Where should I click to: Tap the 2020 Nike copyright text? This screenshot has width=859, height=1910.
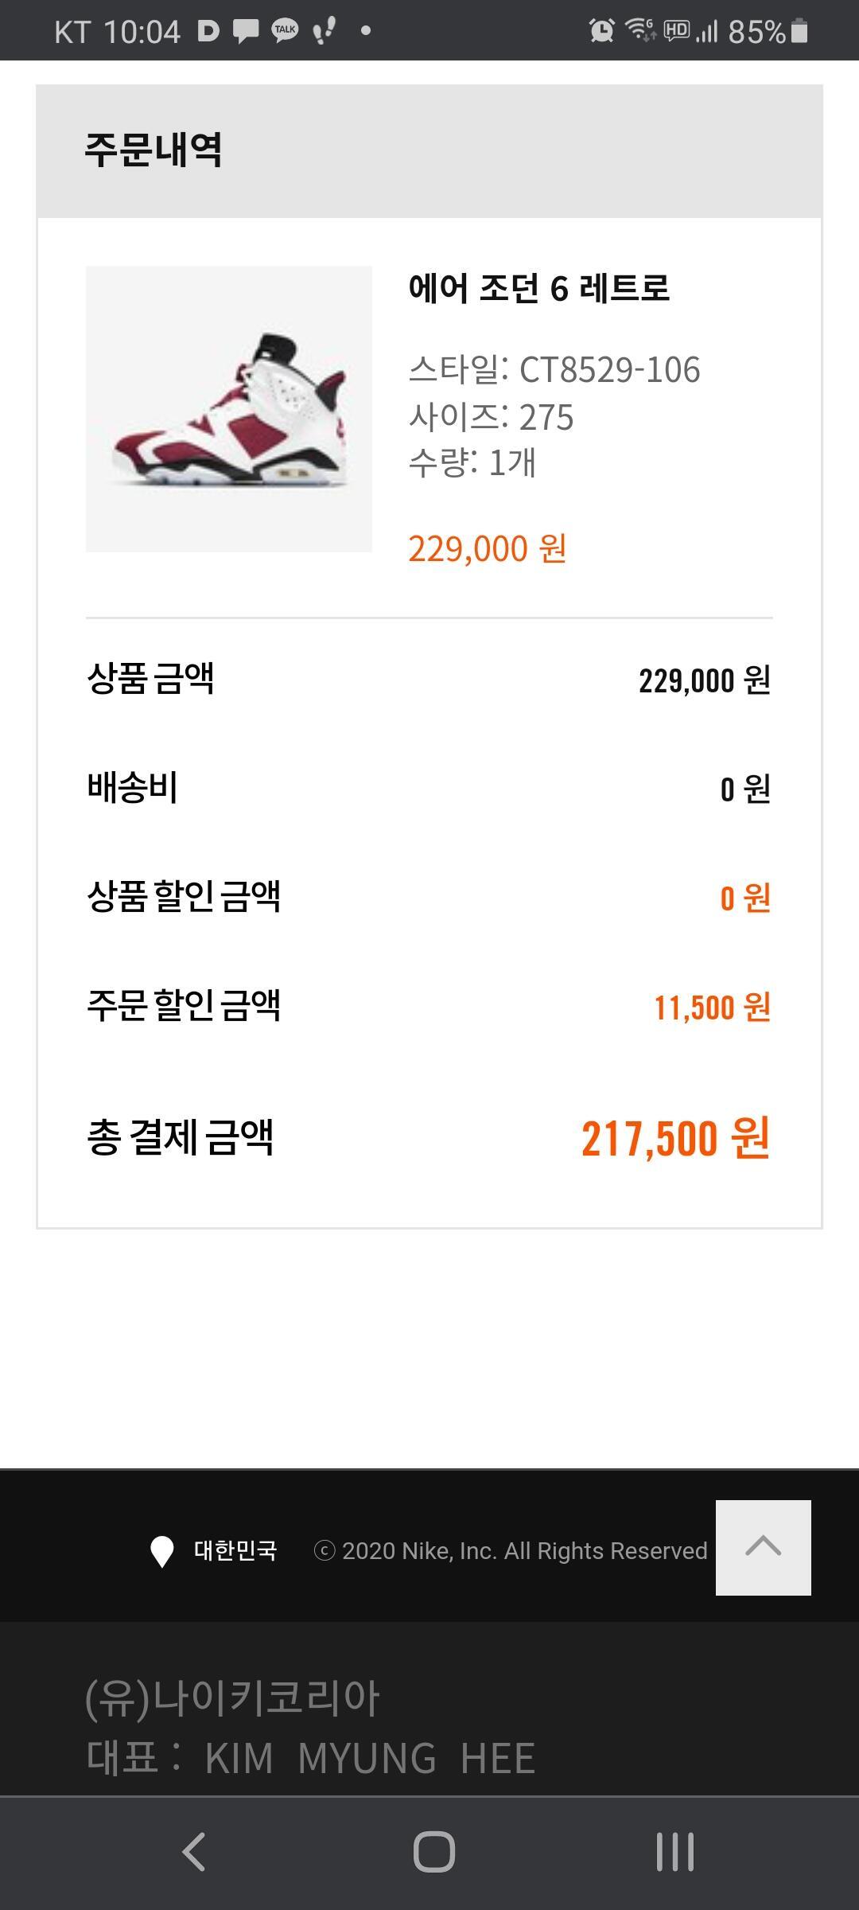click(x=511, y=1550)
